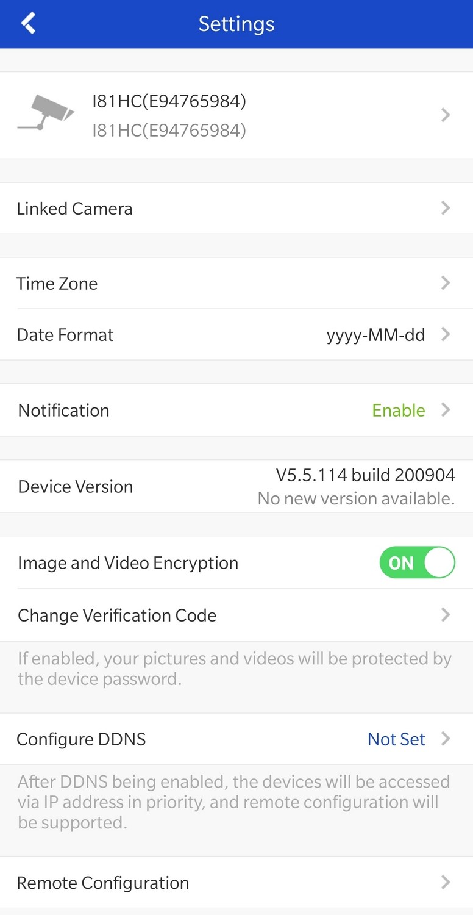The image size is (473, 915).
Task: Tap the I81HC(E94765984) device name
Action: click(169, 101)
